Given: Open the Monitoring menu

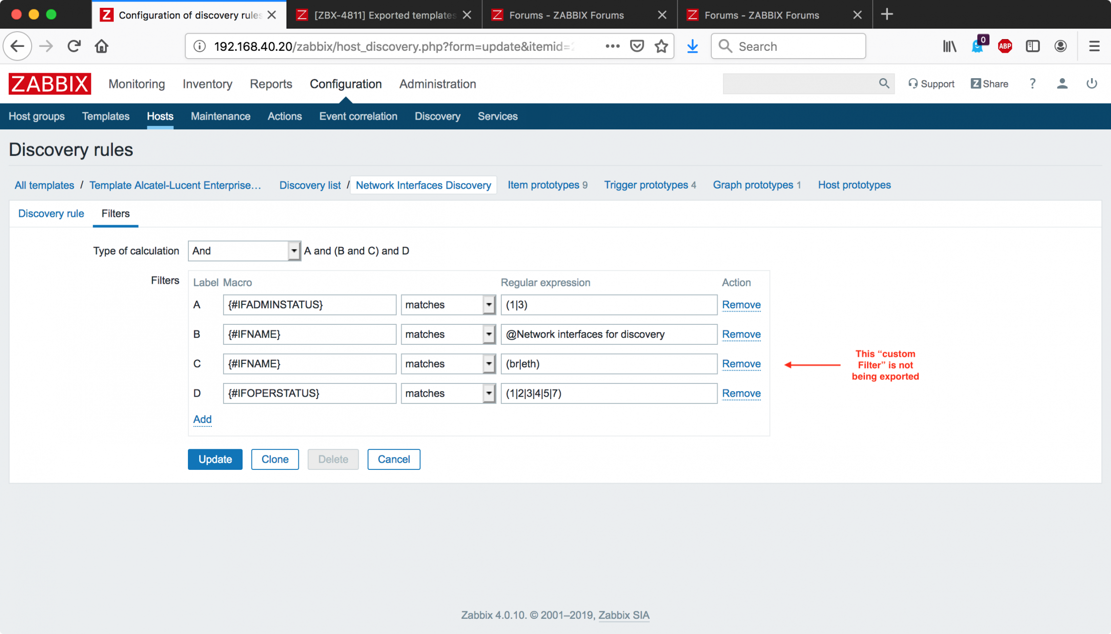Looking at the screenshot, I should point(137,84).
